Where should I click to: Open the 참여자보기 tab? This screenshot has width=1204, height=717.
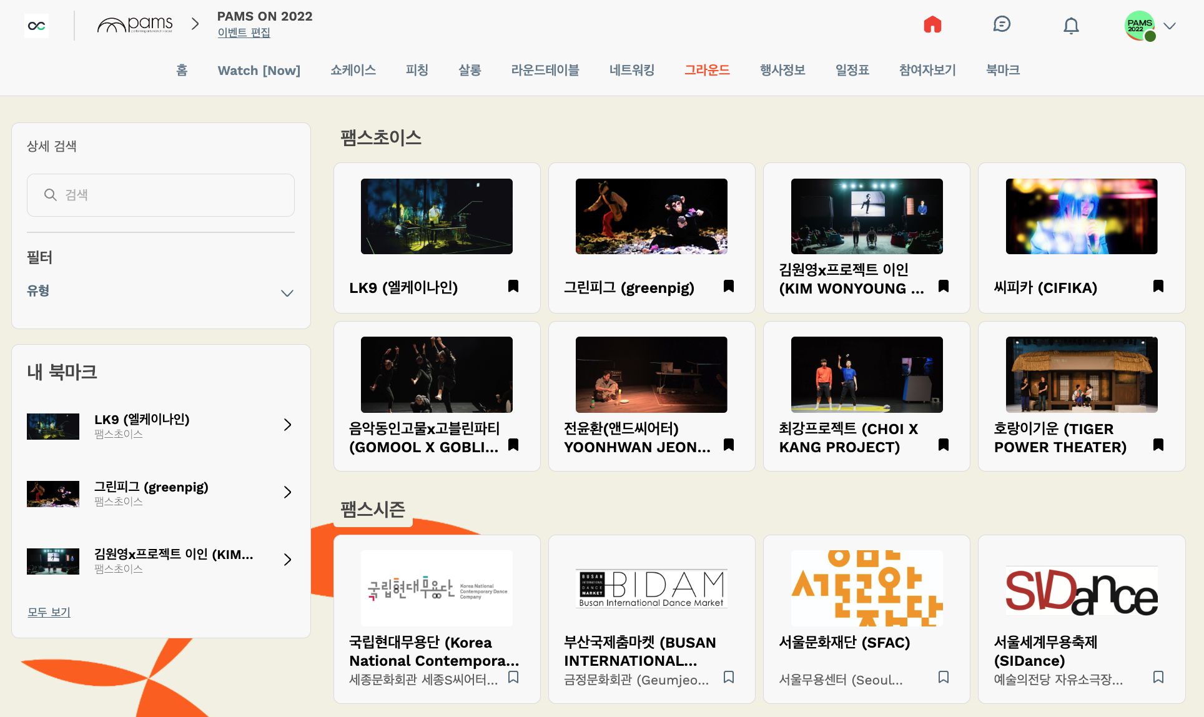tap(927, 70)
